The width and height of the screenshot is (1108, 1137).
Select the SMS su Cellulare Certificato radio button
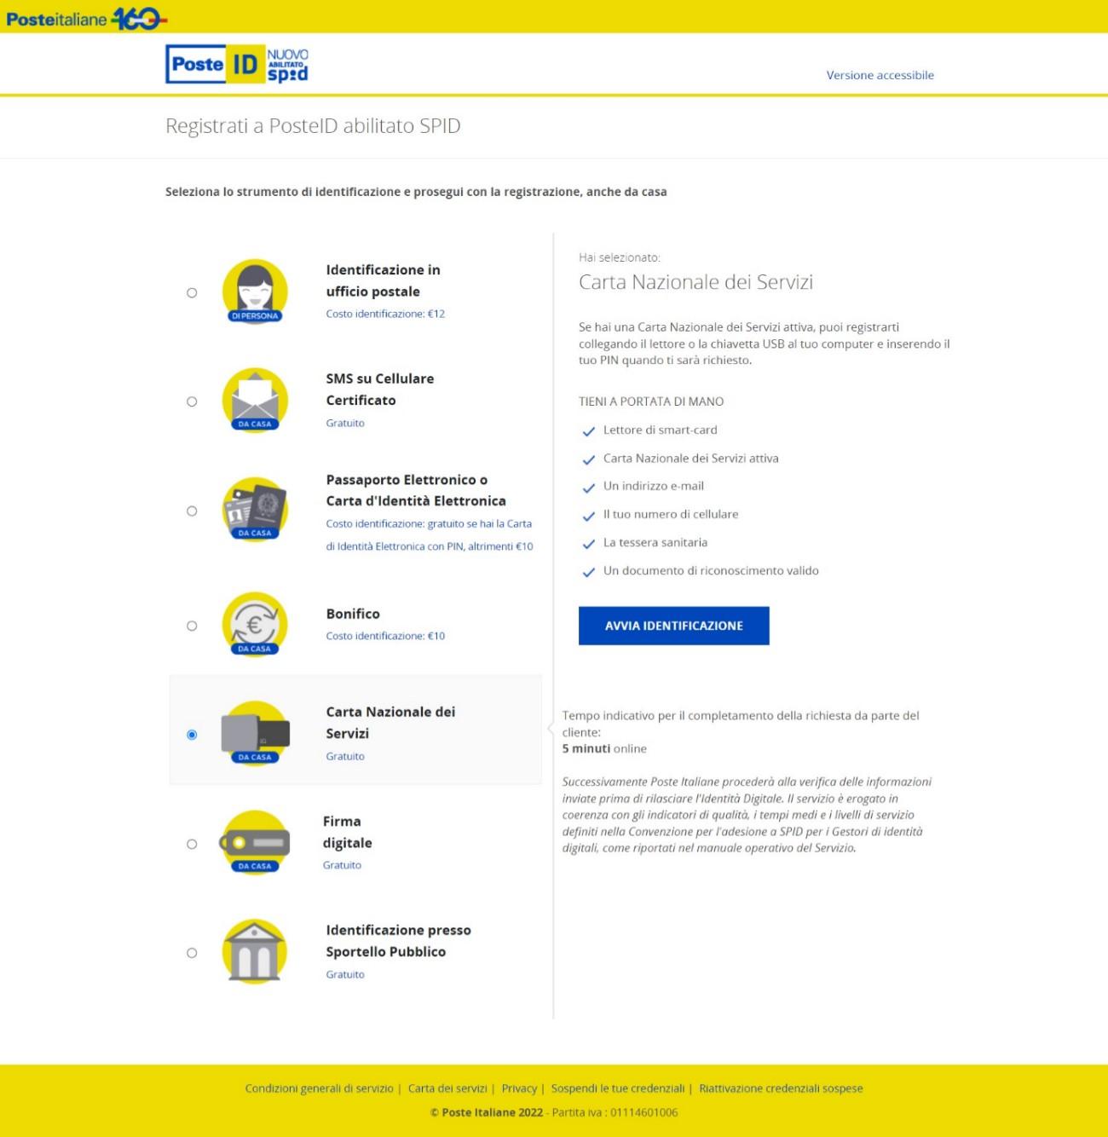tap(192, 401)
